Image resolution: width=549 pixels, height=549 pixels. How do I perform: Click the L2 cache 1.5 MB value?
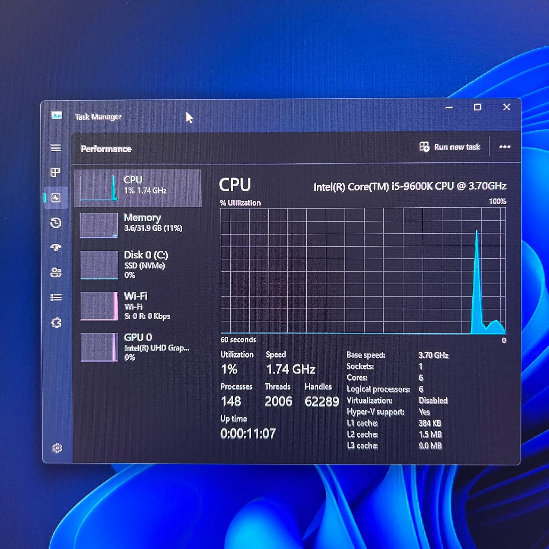[x=430, y=434]
